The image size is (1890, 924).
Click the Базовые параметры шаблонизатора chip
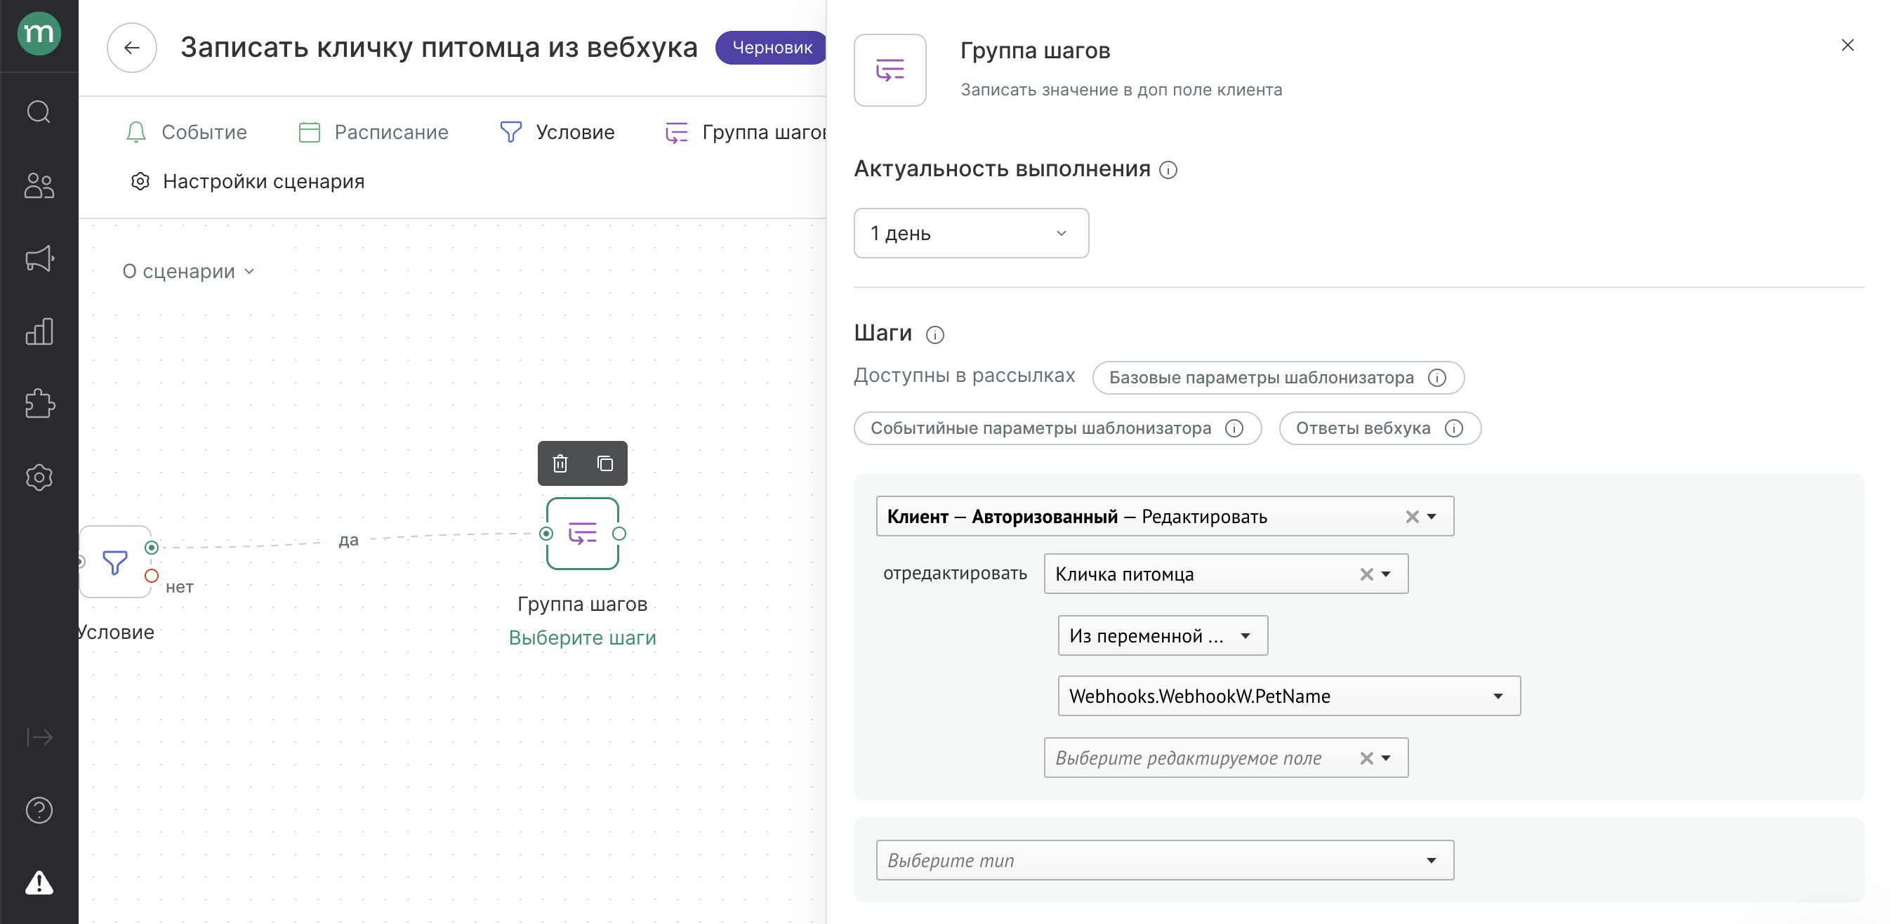[x=1278, y=378]
